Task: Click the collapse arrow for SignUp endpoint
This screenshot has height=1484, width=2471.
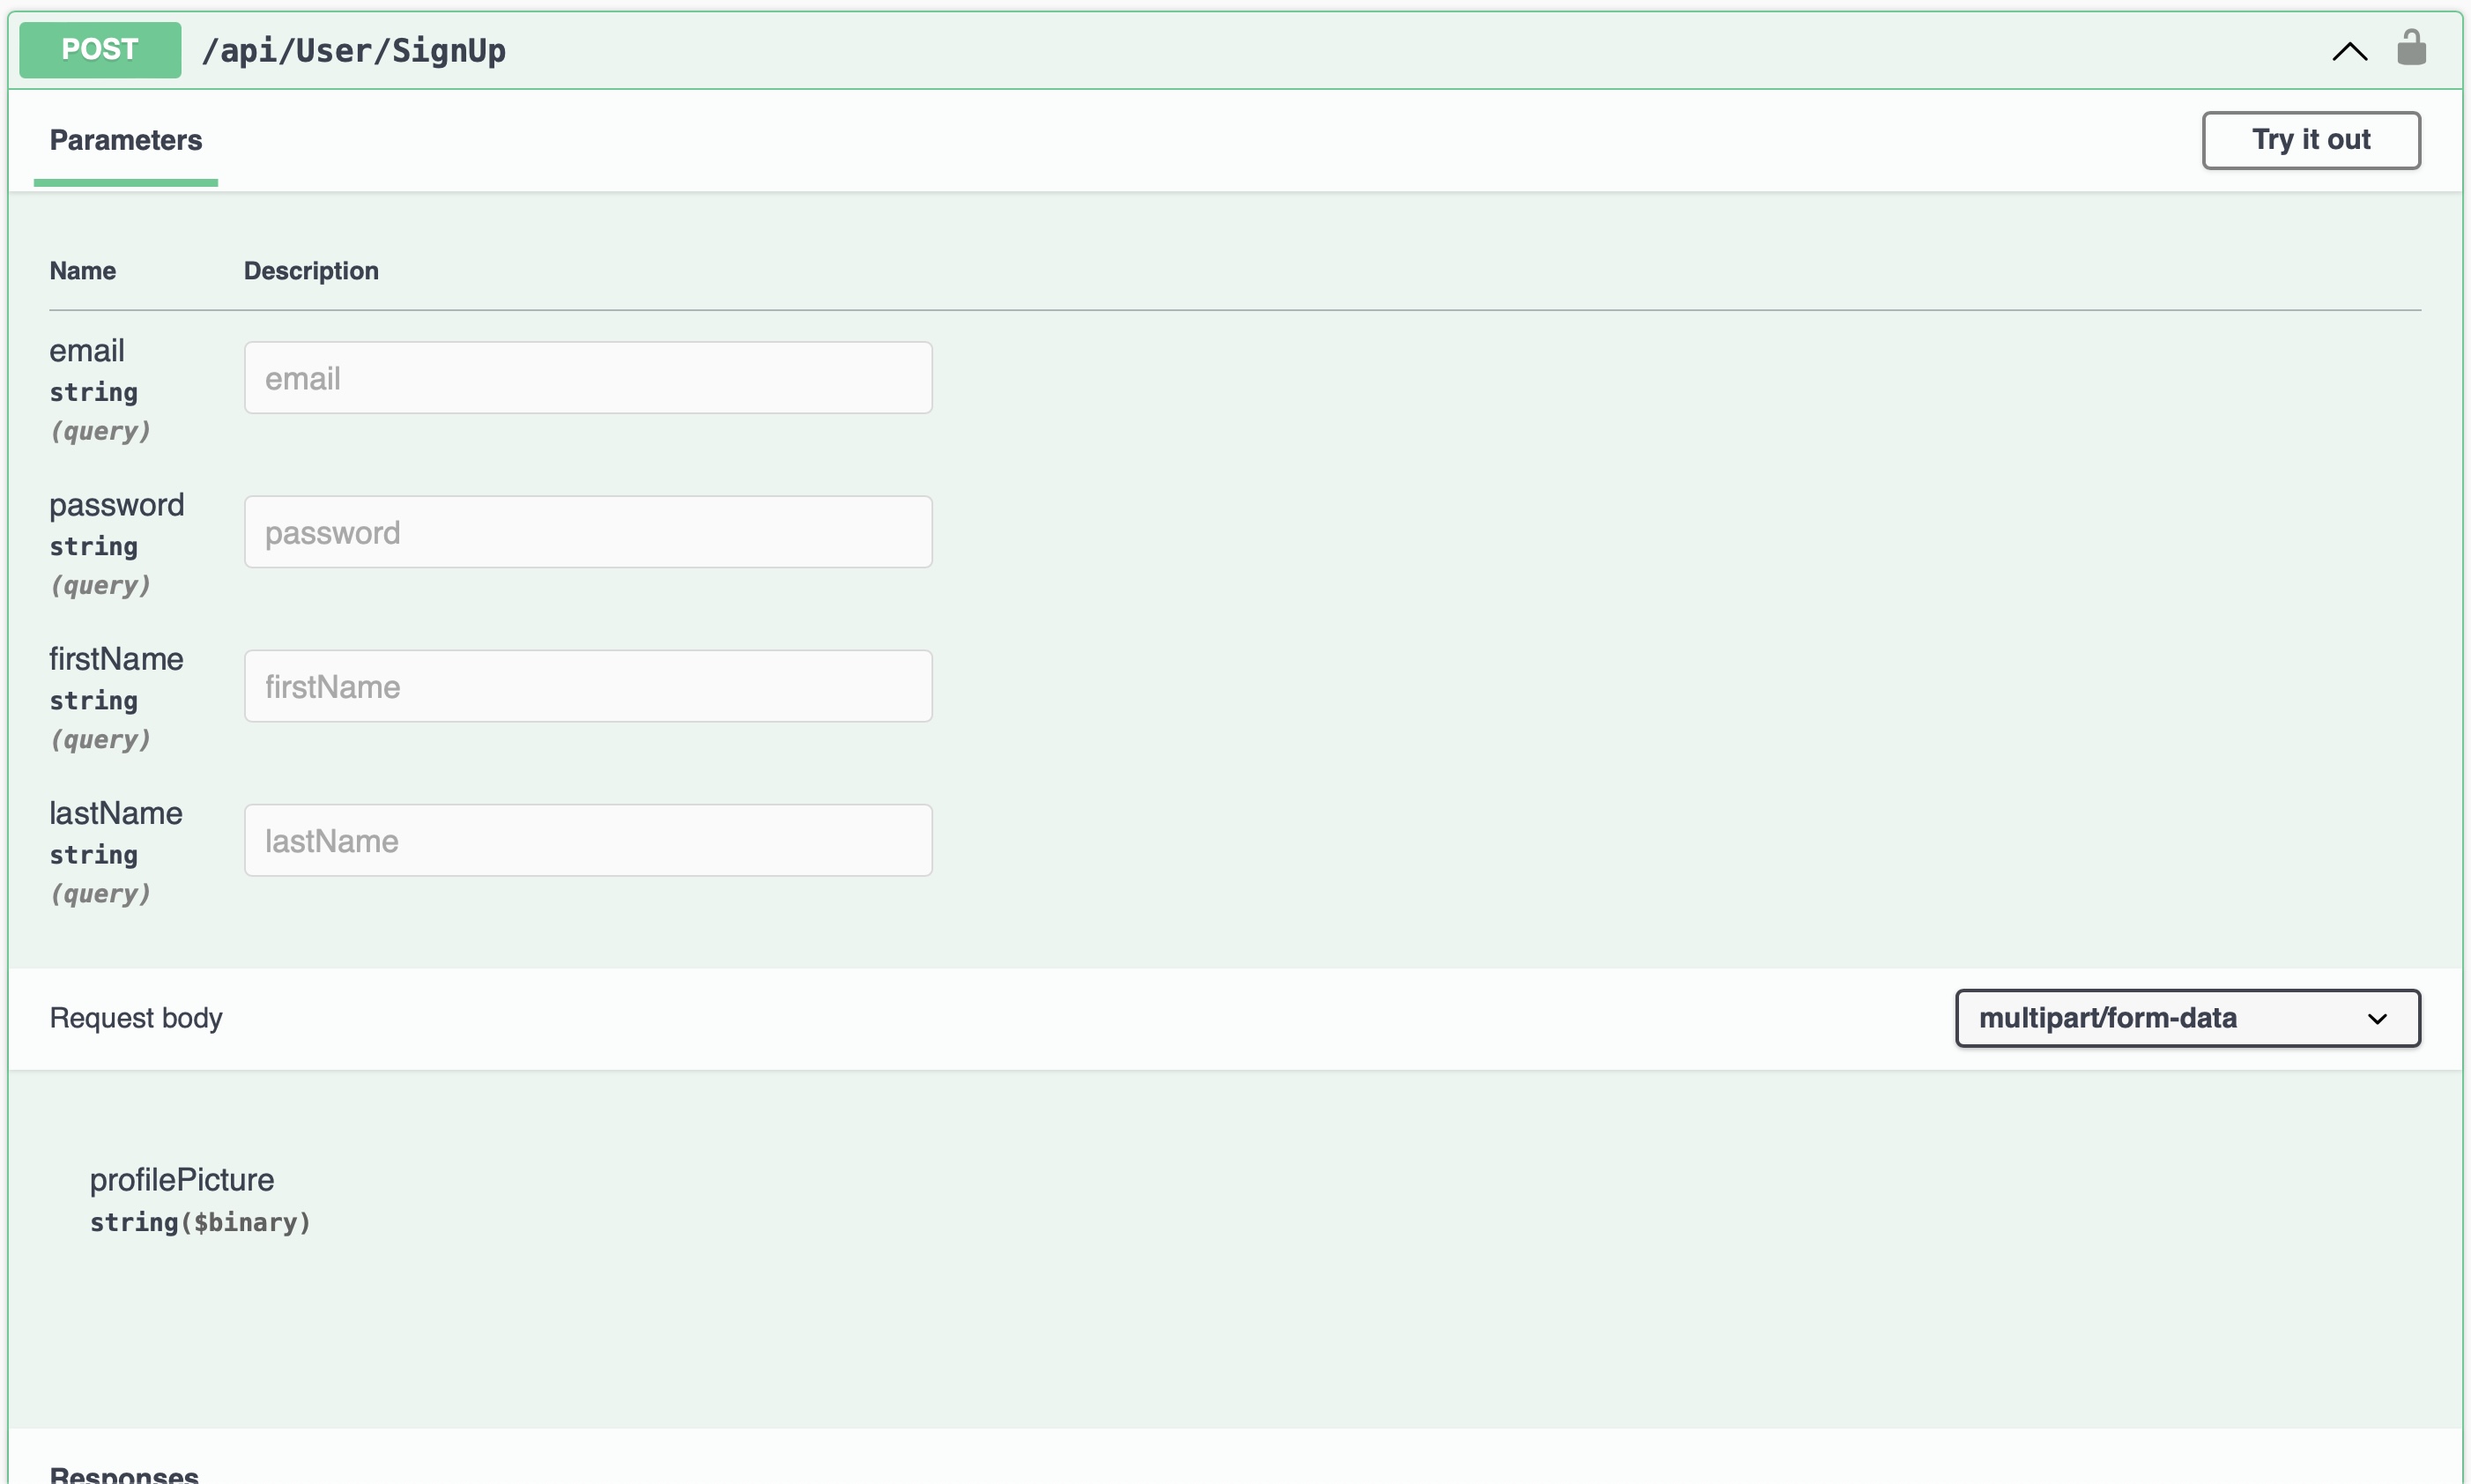Action: pos(2349,48)
